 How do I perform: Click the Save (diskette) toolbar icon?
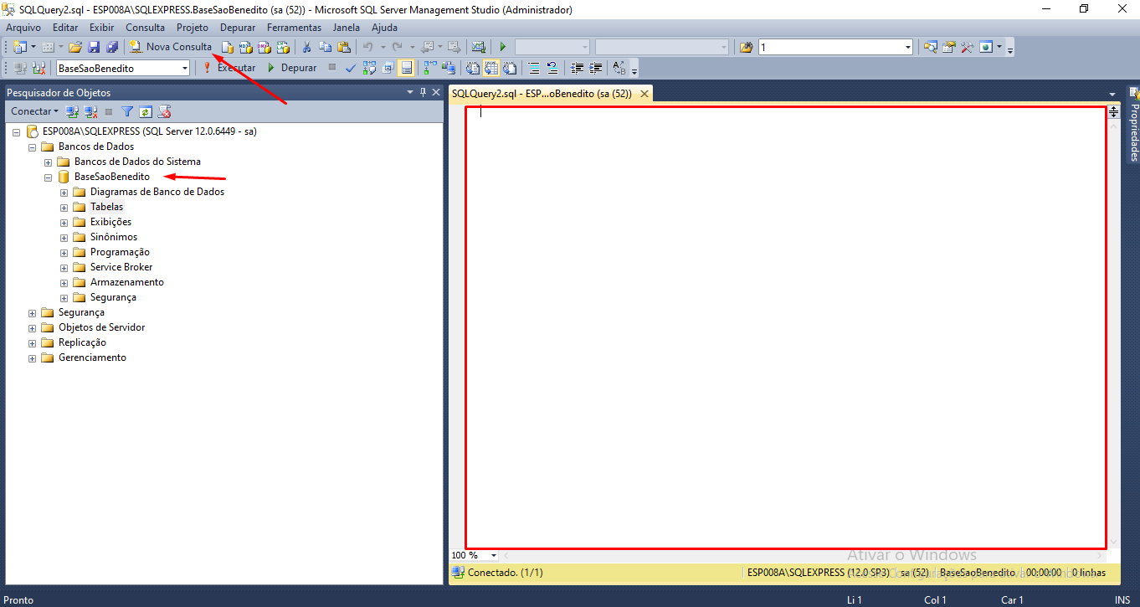click(x=94, y=47)
